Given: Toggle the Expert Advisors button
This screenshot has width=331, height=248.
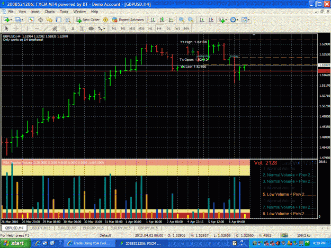Looking at the screenshot, I should [x=128, y=20].
